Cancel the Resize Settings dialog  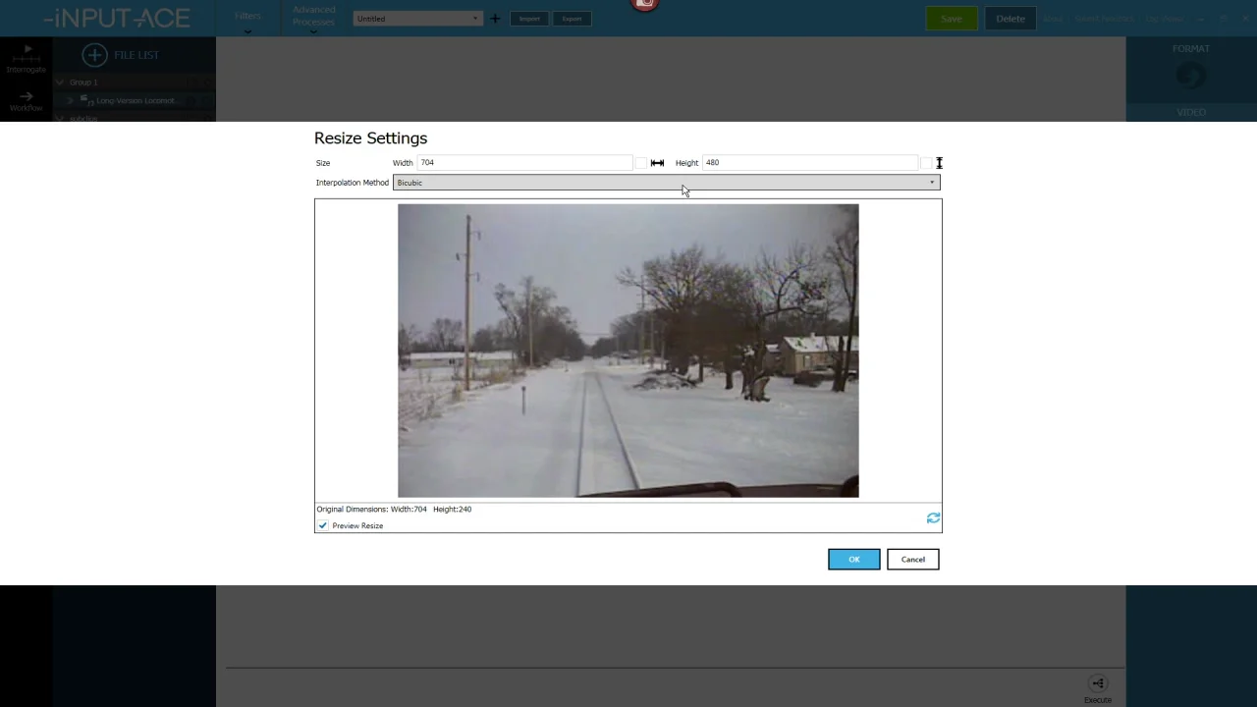coord(912,560)
